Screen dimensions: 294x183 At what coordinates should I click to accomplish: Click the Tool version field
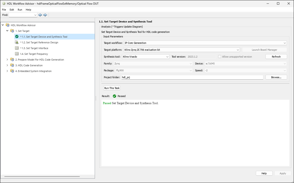(x=202, y=57)
